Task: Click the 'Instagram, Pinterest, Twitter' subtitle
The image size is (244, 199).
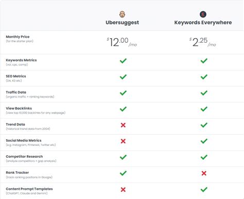Action: (31, 145)
